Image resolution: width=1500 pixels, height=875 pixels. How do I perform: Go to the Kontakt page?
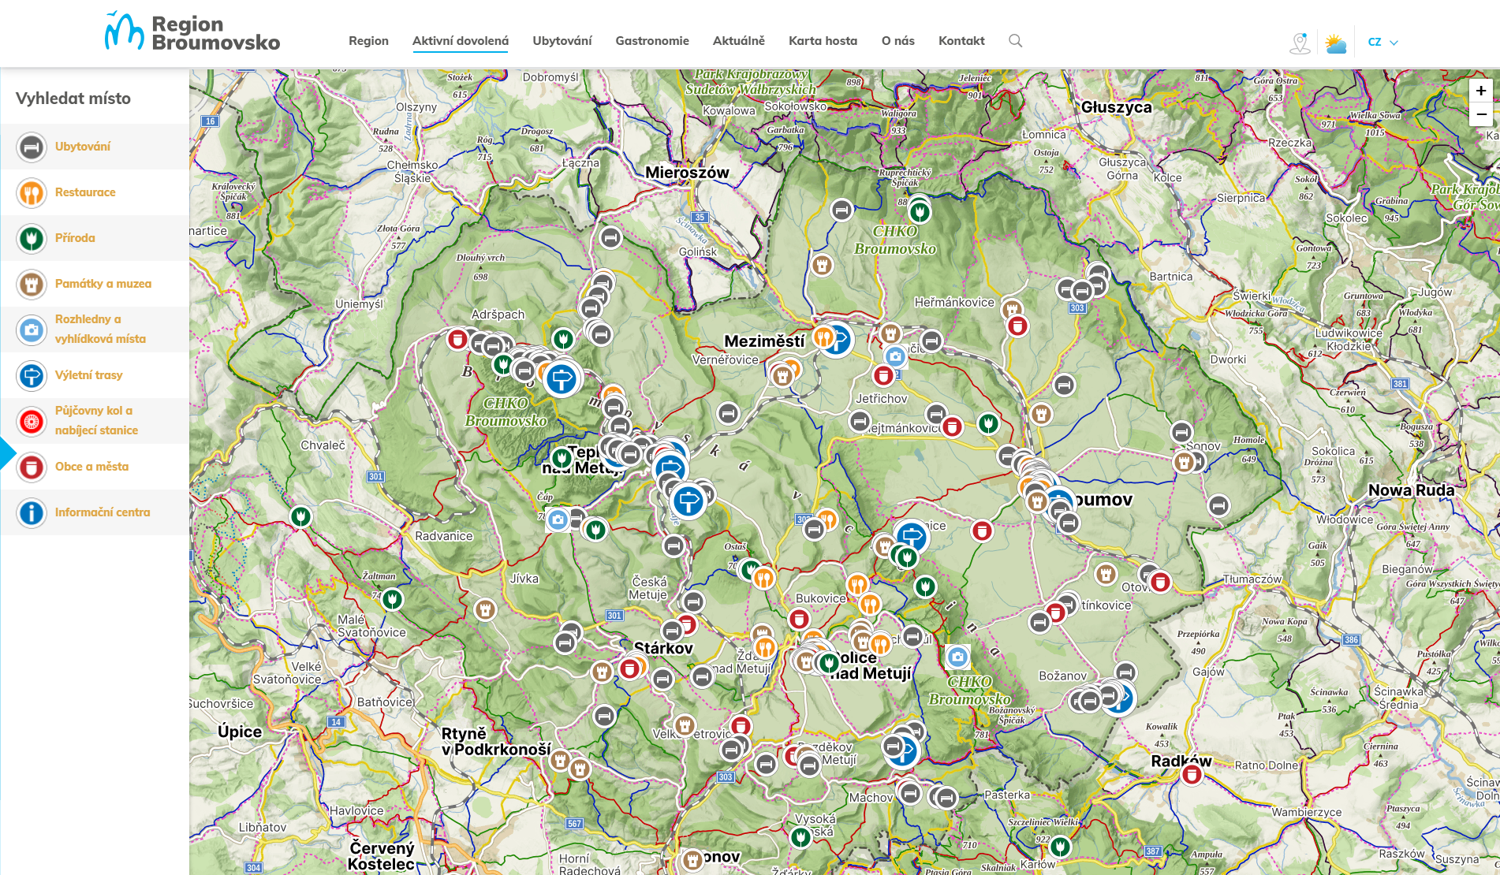point(961,41)
